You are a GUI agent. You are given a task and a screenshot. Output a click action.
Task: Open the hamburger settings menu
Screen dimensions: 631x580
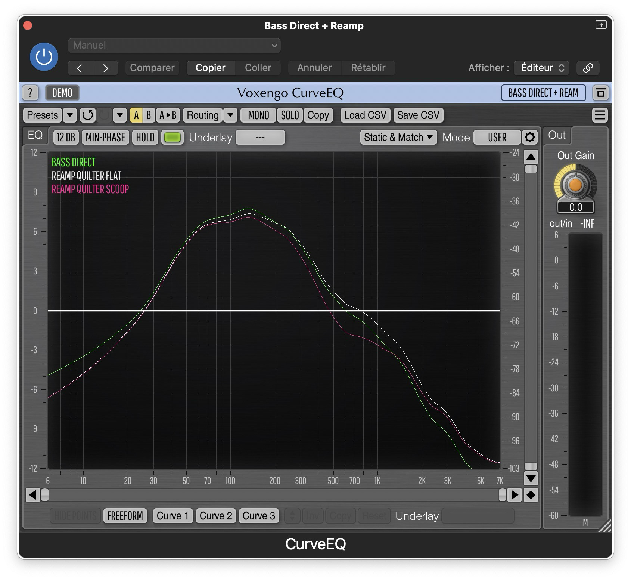point(600,115)
